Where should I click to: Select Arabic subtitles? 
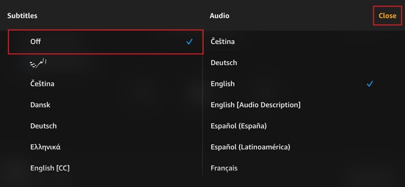pyautogui.click(x=38, y=62)
